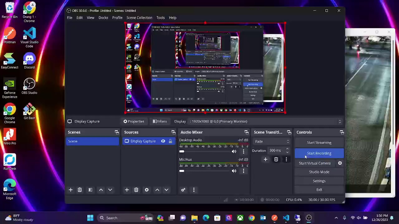Open the Docks menu

(x=103, y=18)
